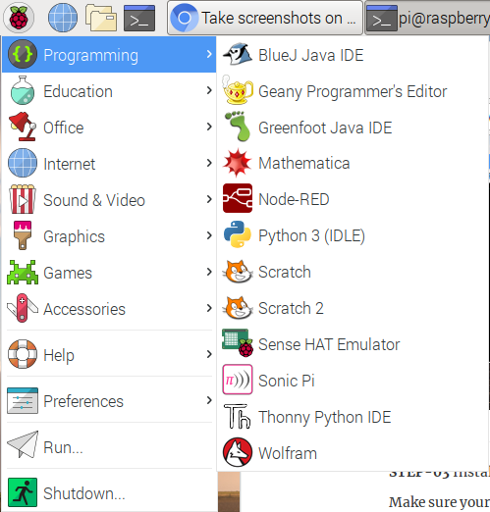Open BlueJ Java IDE
This screenshot has height=512, width=490.
(353, 54)
